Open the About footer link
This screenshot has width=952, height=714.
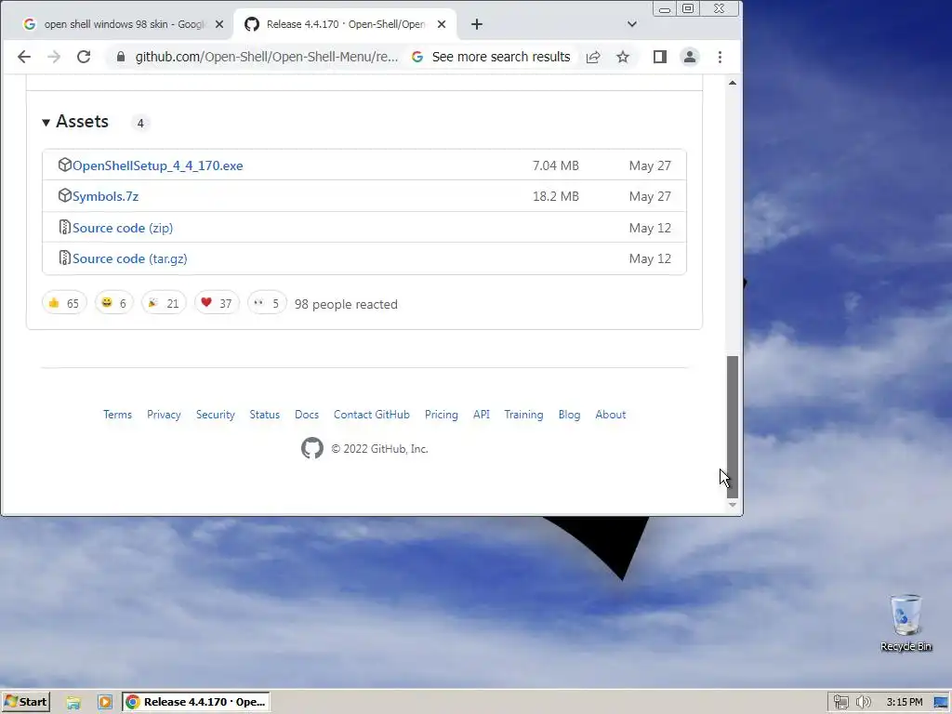coord(610,415)
